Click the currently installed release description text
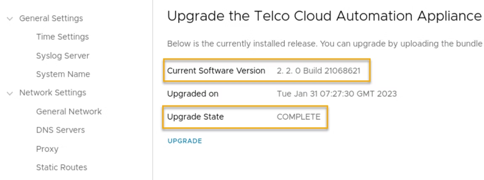This screenshot has width=484, height=180. point(324,44)
